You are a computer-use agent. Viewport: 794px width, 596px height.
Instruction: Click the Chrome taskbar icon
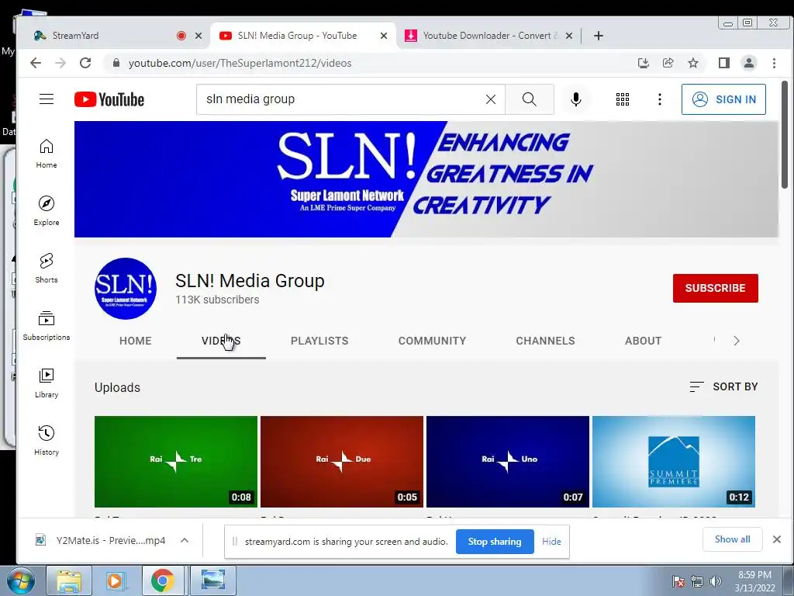pos(162,580)
